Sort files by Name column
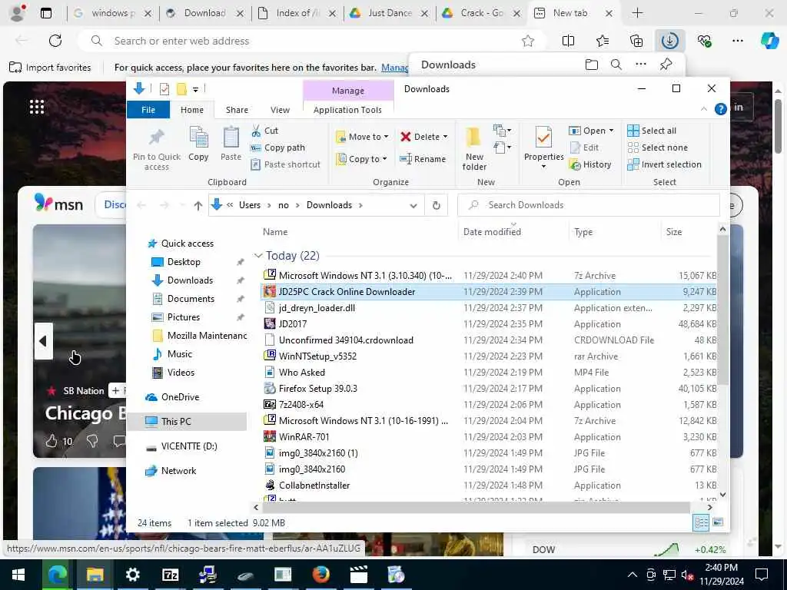Viewport: 787px width, 590px height. click(x=358, y=232)
